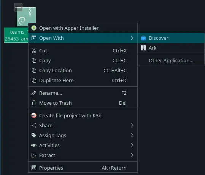The image size is (205, 175).
Task: Click the Discover shopping bag icon
Action: click(x=143, y=38)
